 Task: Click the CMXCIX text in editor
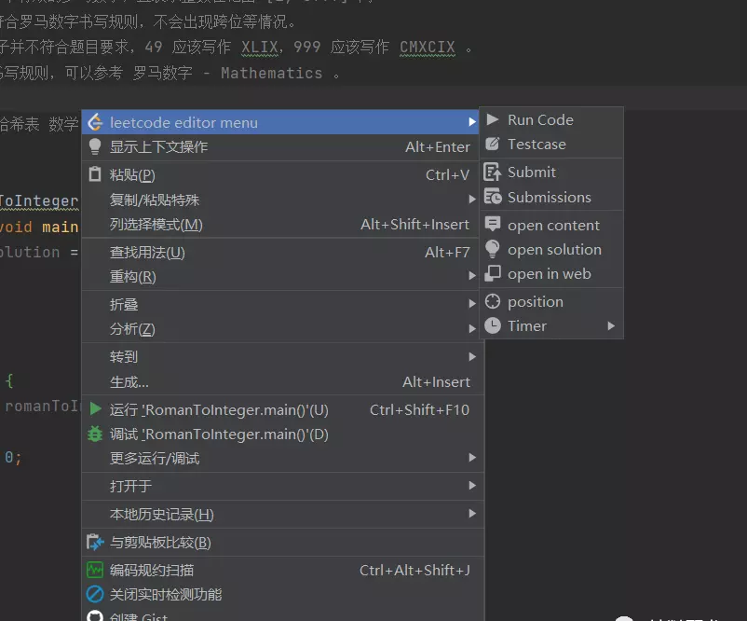click(x=428, y=47)
